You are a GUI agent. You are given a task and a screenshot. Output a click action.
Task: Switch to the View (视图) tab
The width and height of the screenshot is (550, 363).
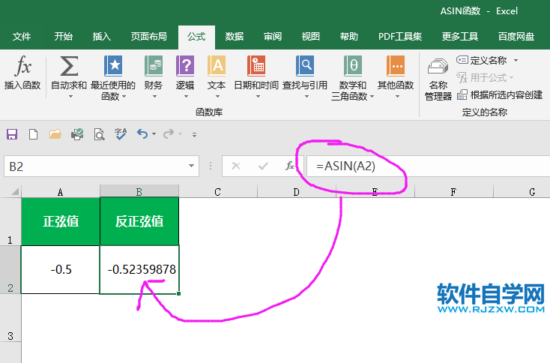[311, 37]
